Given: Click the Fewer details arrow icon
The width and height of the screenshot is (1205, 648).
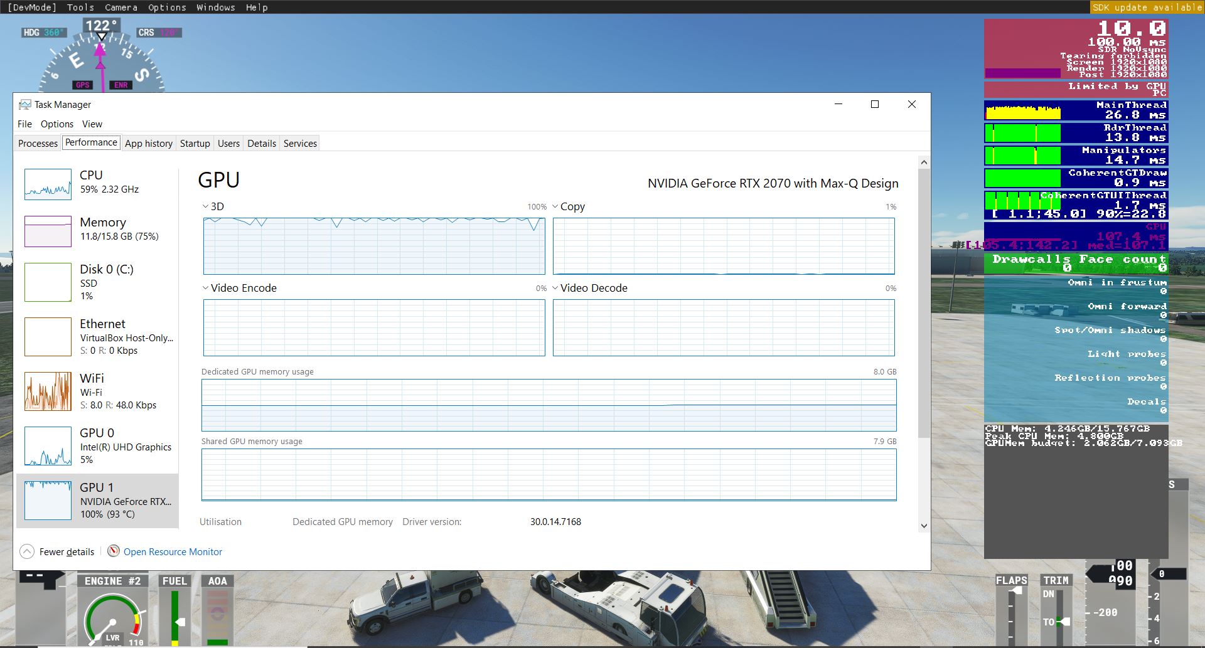Looking at the screenshot, I should [x=27, y=551].
